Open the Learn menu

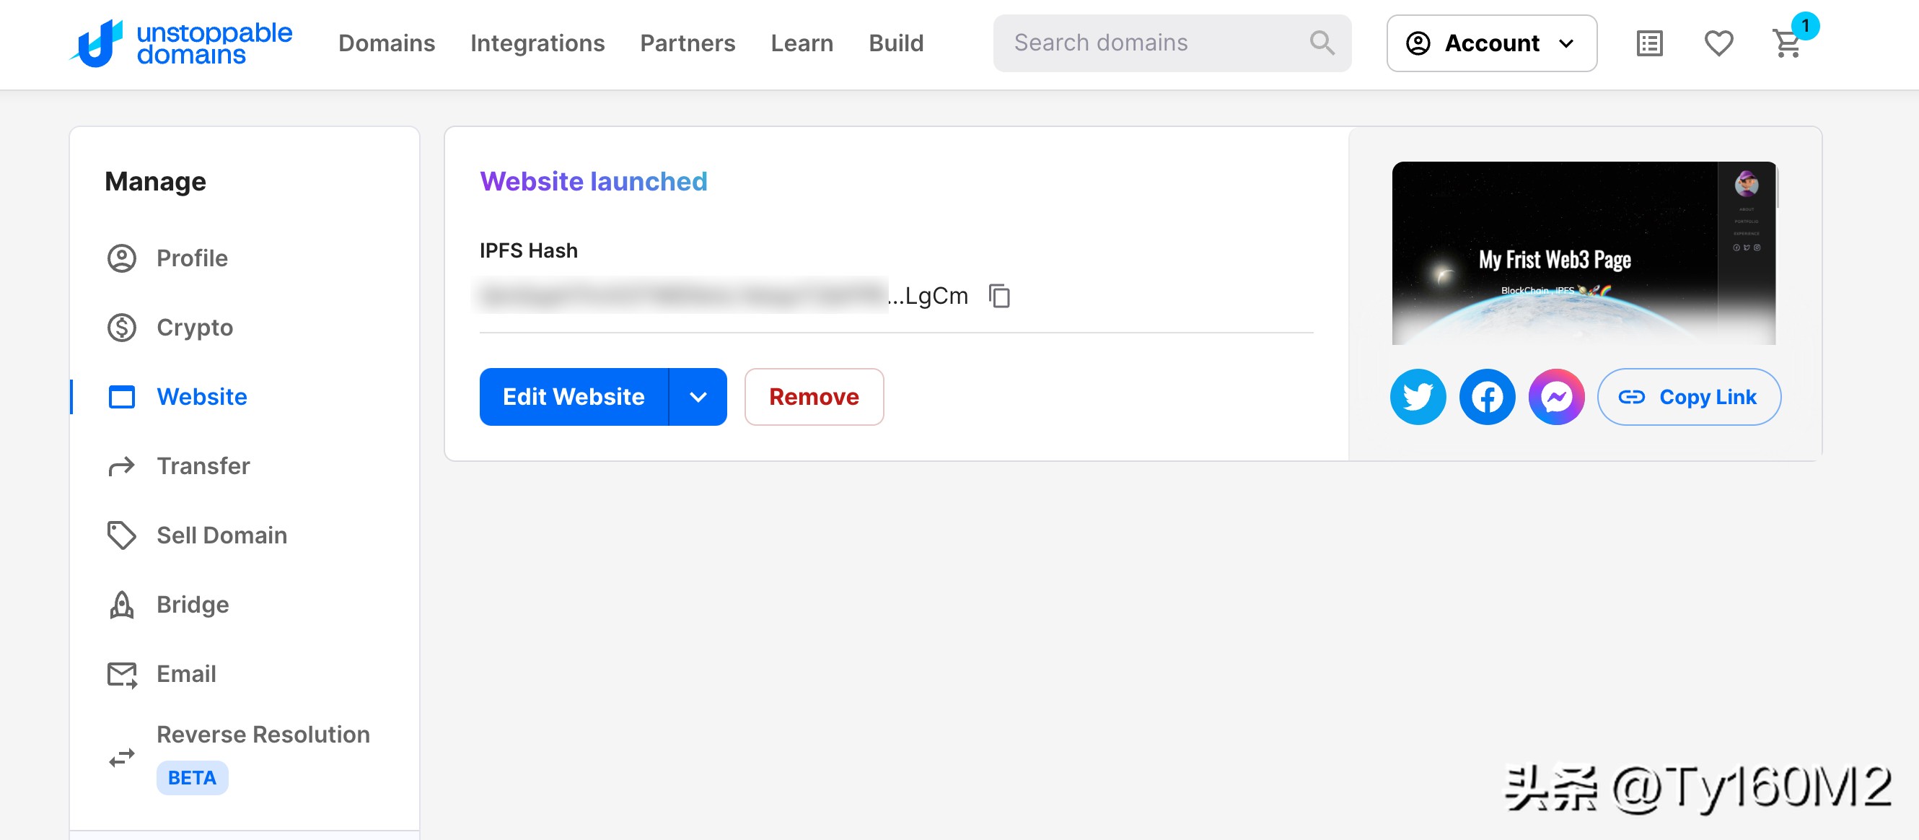tap(802, 43)
